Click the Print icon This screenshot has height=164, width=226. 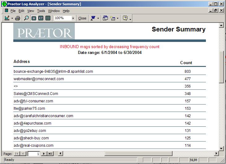18,18
